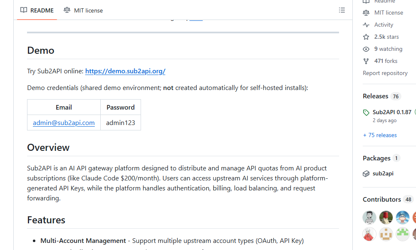416x250 pixels.
Task: Click the Overview heading
Action: [48, 147]
